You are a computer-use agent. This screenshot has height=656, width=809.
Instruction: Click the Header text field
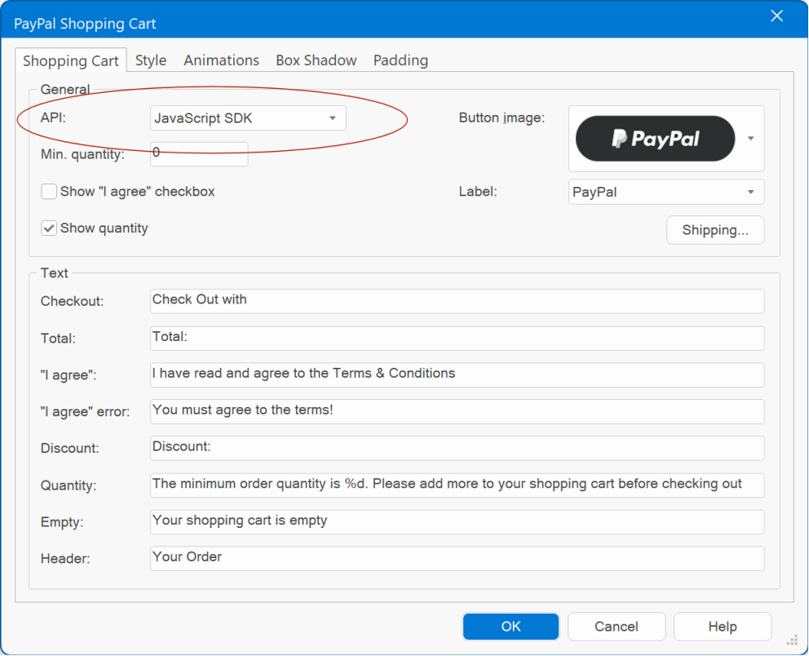(458, 558)
